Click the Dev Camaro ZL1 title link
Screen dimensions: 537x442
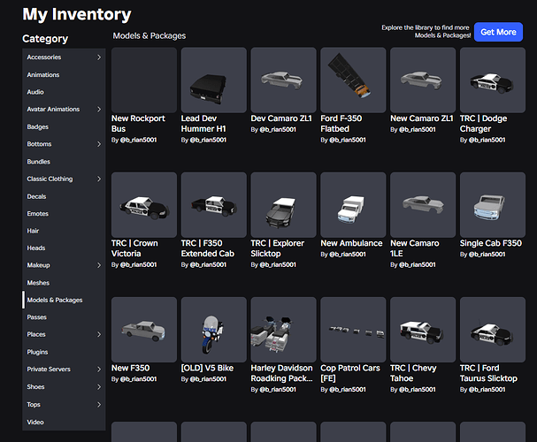coord(281,118)
